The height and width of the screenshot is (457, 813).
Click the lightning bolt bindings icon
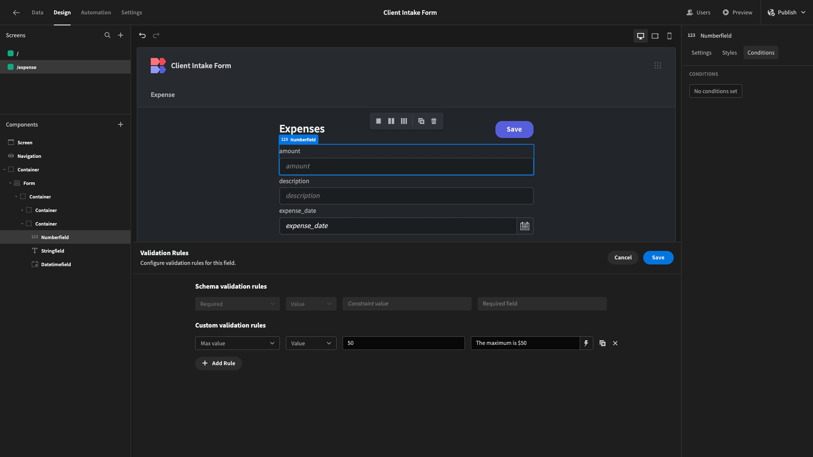pos(586,343)
